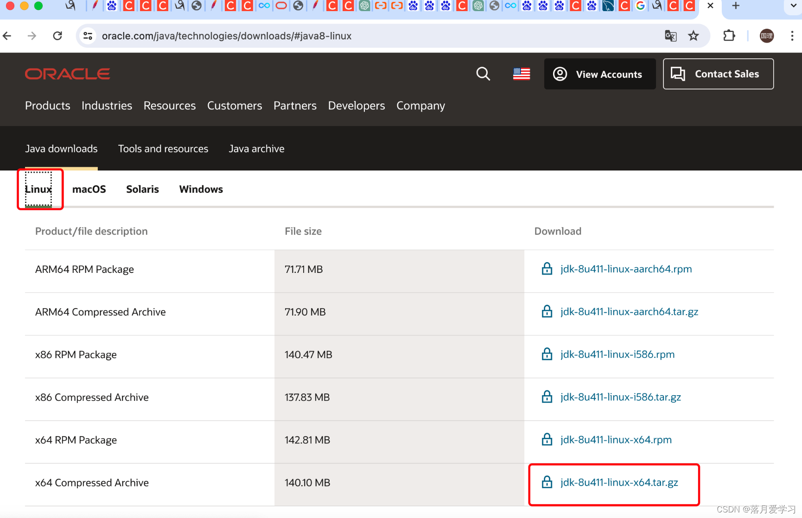Open the Partners menu

tap(295, 106)
